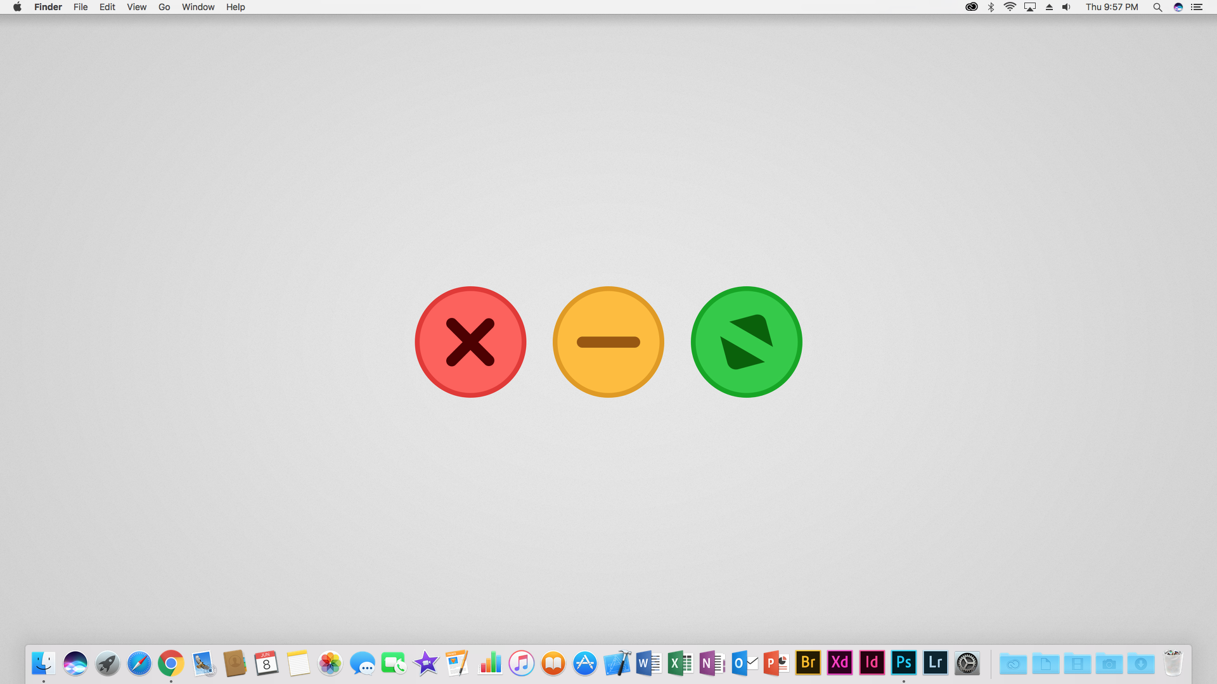Open Adobe Photoshop from the dock

pyautogui.click(x=903, y=663)
